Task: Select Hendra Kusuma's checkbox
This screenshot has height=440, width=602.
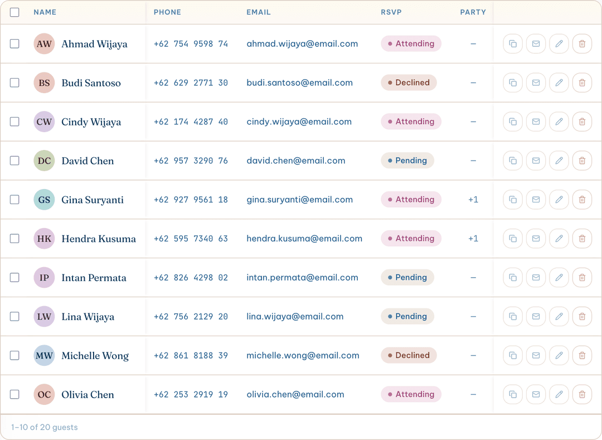Action: point(14,239)
